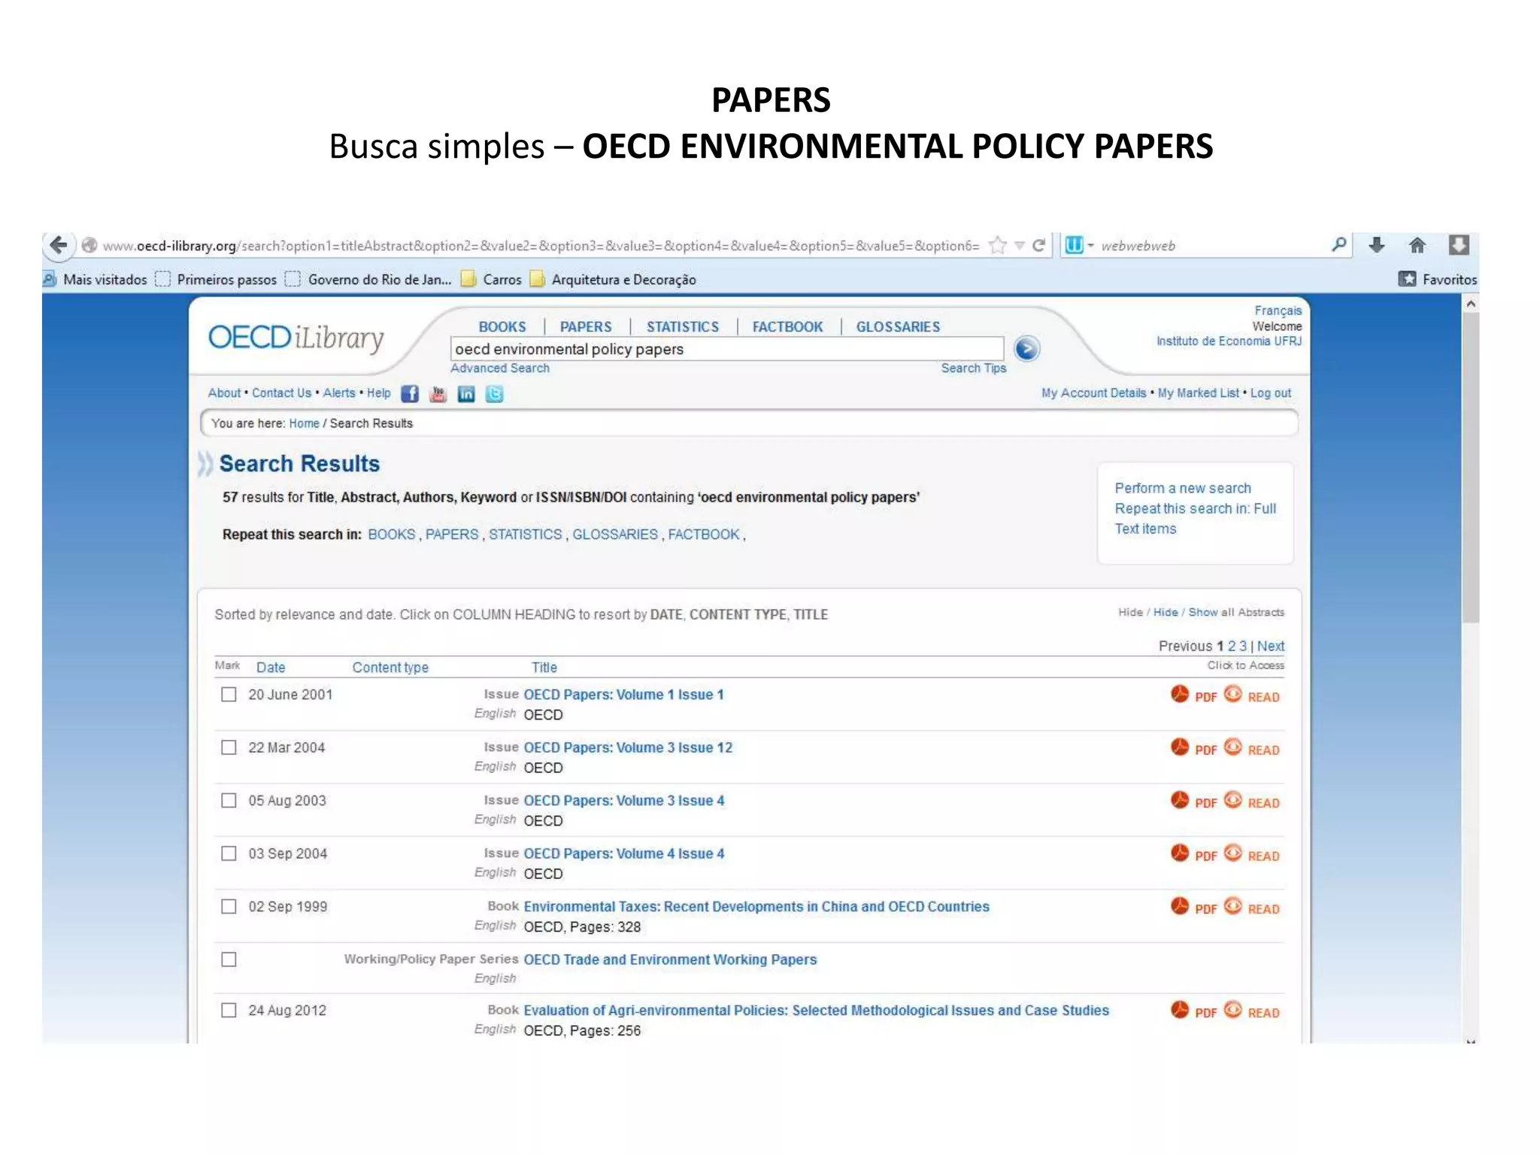Open My Marked List
Viewport: 1540px width, 1155px height.
pos(1198,393)
